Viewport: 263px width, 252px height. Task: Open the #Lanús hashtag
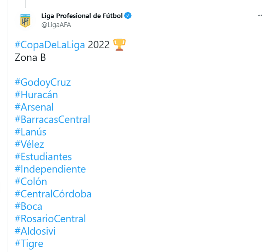click(x=31, y=132)
